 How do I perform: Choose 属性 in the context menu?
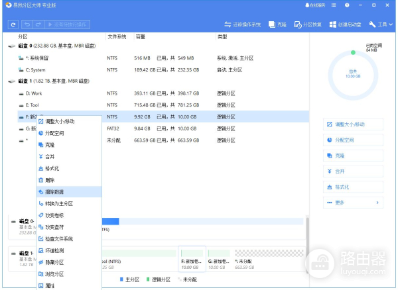point(69,285)
